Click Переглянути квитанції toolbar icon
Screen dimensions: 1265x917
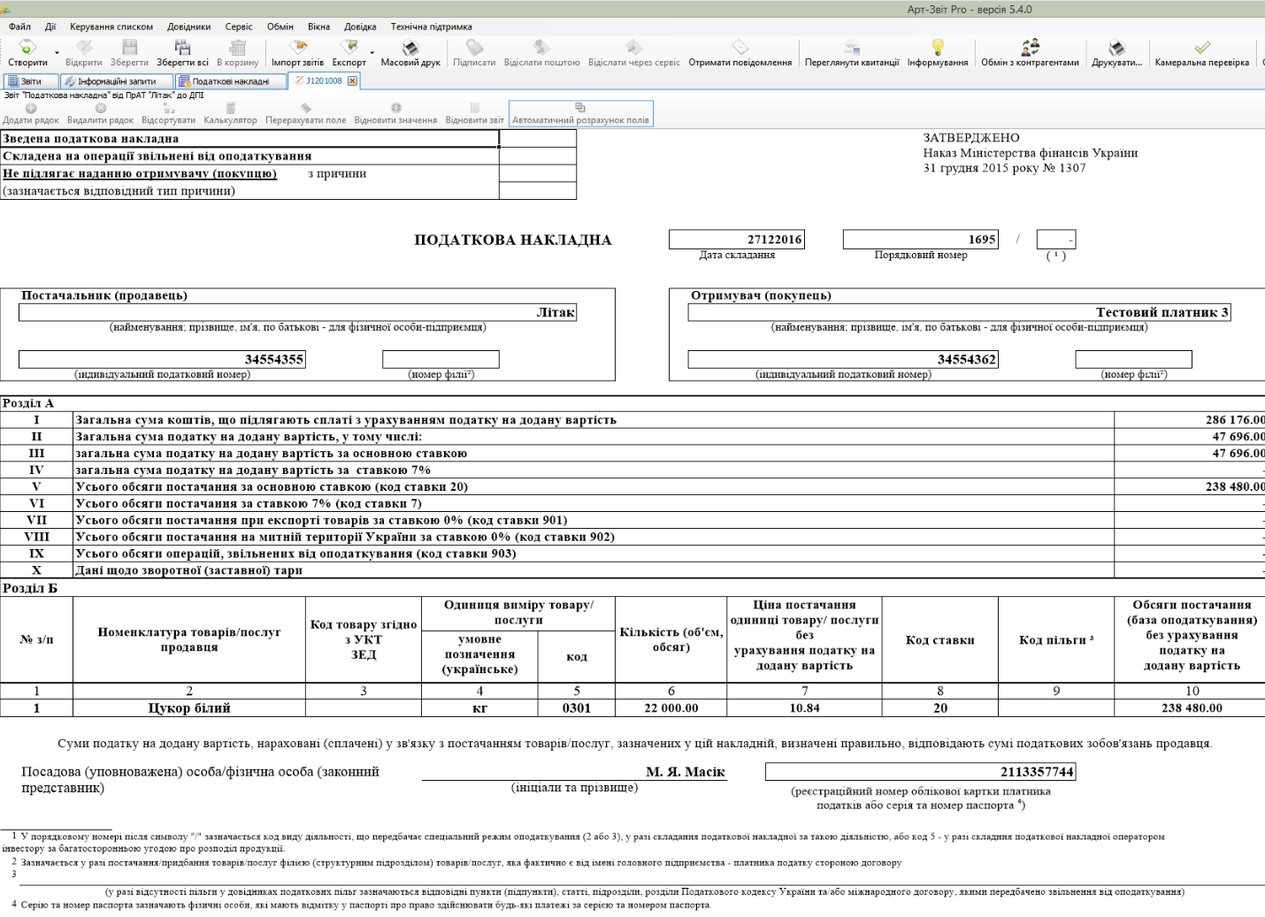pyautogui.click(x=851, y=48)
